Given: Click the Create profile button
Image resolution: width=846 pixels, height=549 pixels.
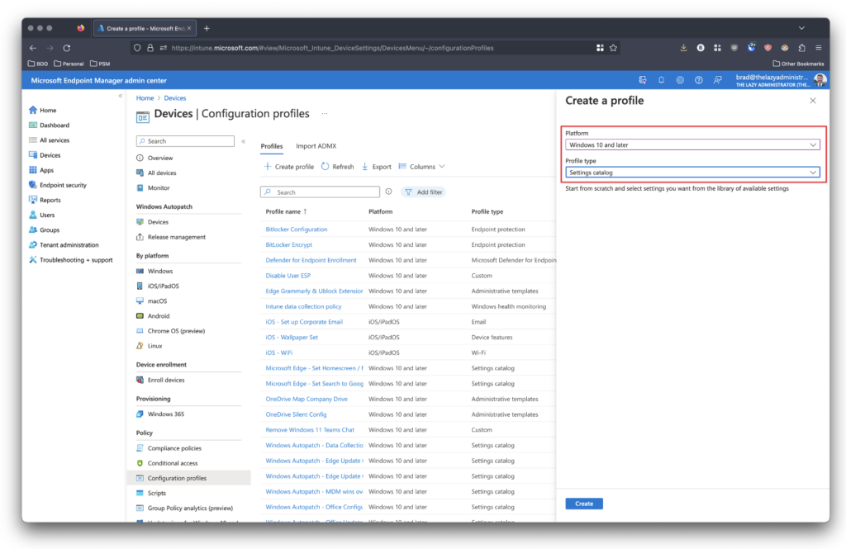Looking at the screenshot, I should click(289, 167).
